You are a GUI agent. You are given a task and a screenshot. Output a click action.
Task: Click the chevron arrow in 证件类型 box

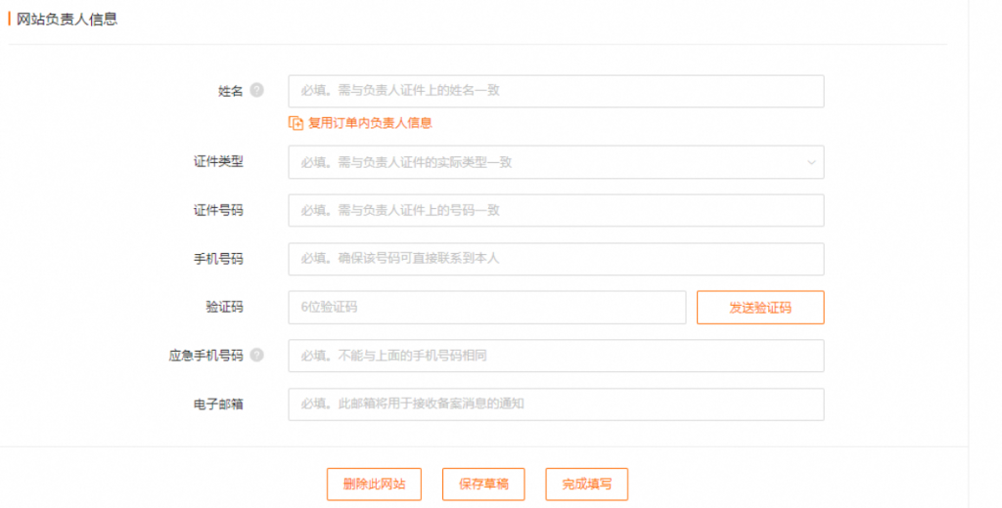[811, 162]
